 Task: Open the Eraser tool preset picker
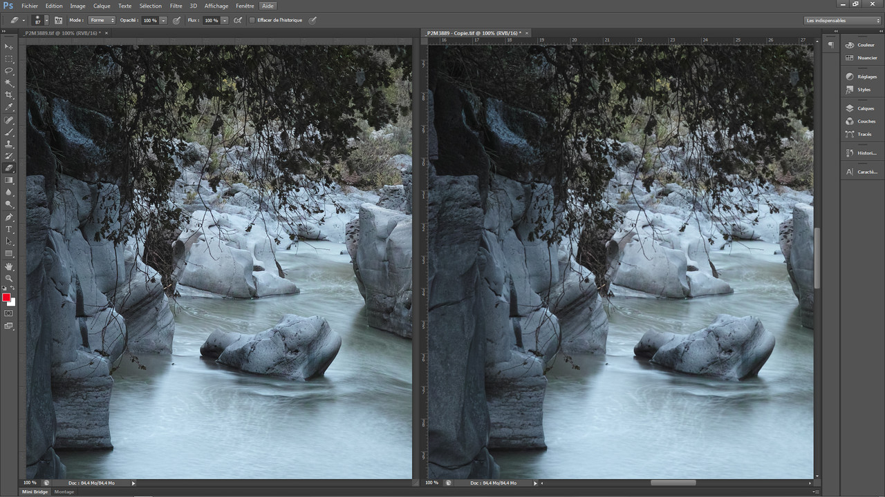click(17, 20)
